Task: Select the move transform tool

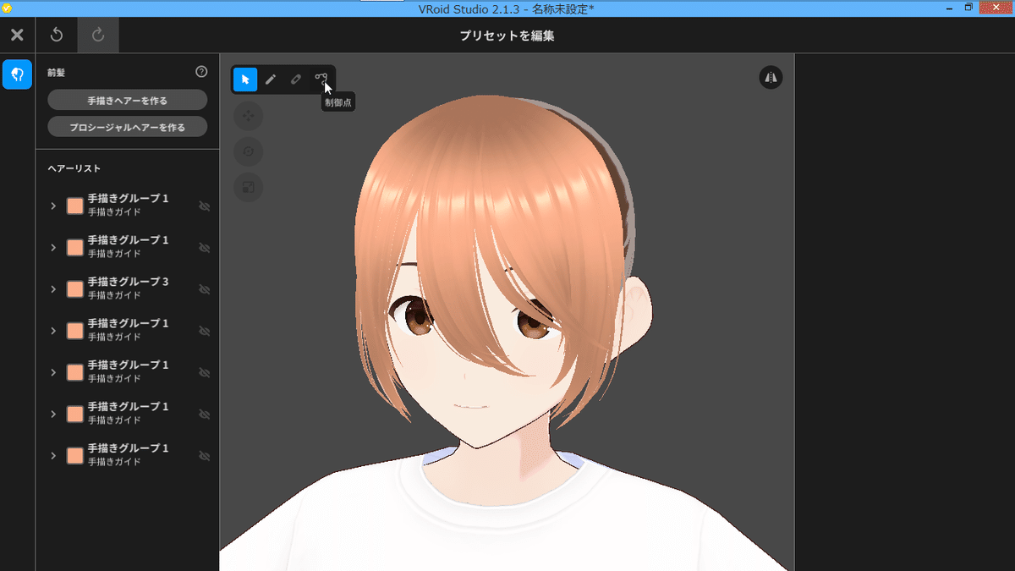Action: pos(248,116)
